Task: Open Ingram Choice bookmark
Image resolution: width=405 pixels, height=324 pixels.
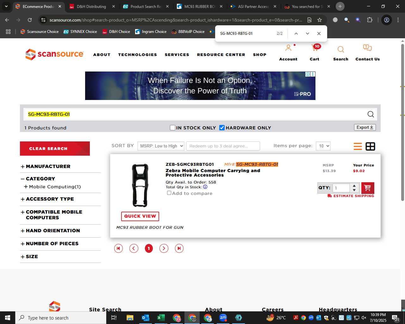Action: pos(151,32)
